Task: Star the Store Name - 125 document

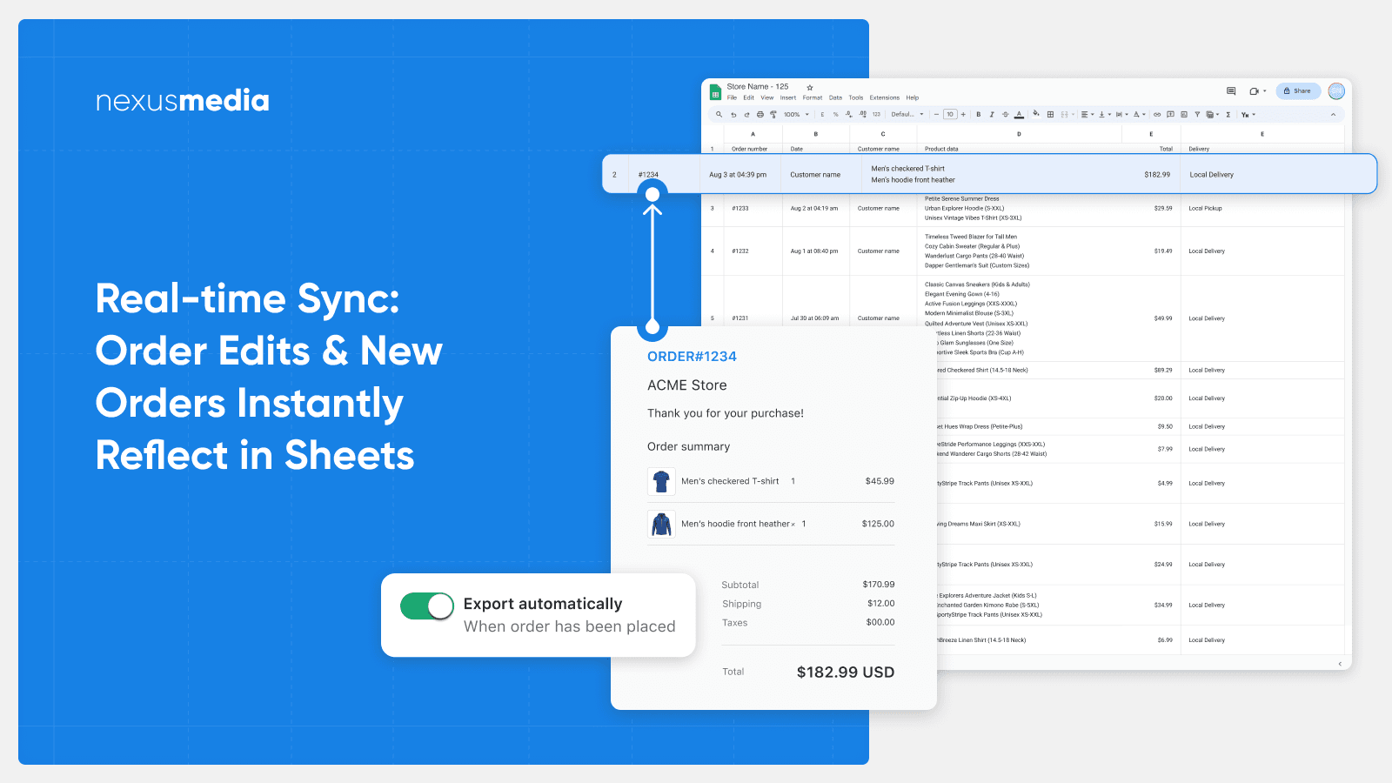Action: tap(809, 87)
